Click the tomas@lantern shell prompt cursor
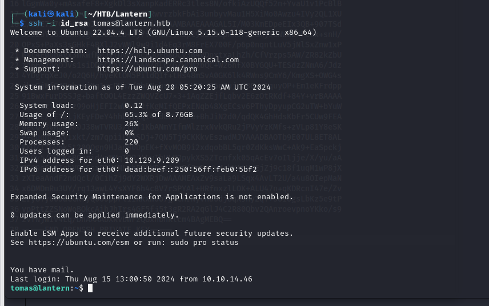The width and height of the screenshot is (489, 306). pos(90,288)
